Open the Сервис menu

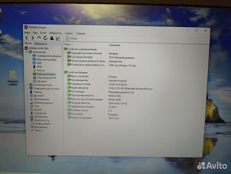click(x=69, y=33)
